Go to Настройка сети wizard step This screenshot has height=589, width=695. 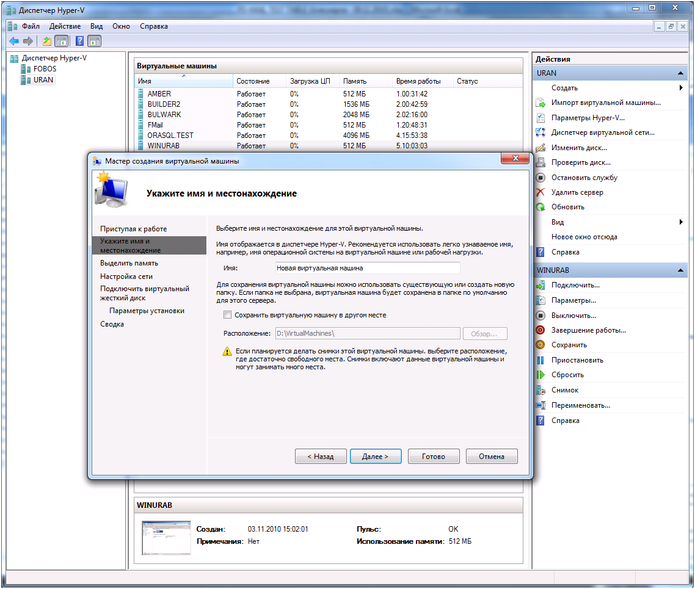126,276
